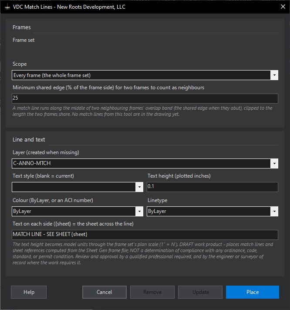Close the VDC Match Lines dialog
The height and width of the screenshot is (310, 290).
(283, 7)
